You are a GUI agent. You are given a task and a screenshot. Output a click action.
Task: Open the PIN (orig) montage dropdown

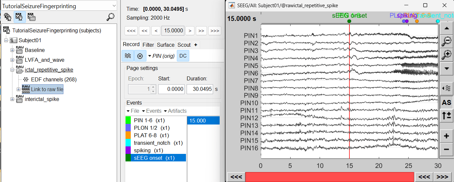[162, 56]
